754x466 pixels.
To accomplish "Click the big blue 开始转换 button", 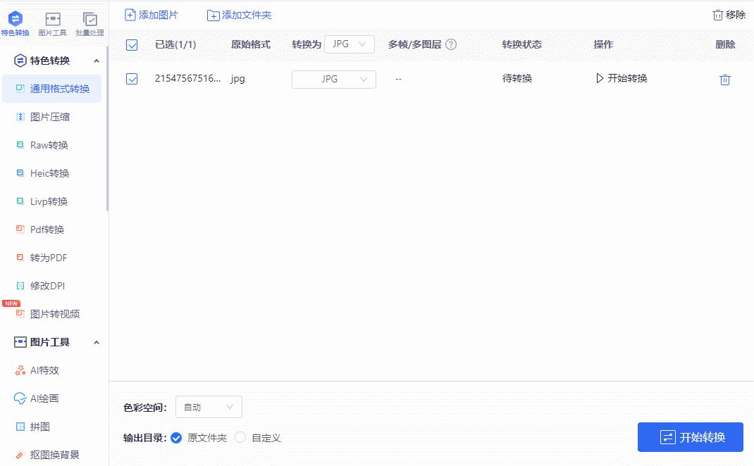I will click(x=691, y=437).
